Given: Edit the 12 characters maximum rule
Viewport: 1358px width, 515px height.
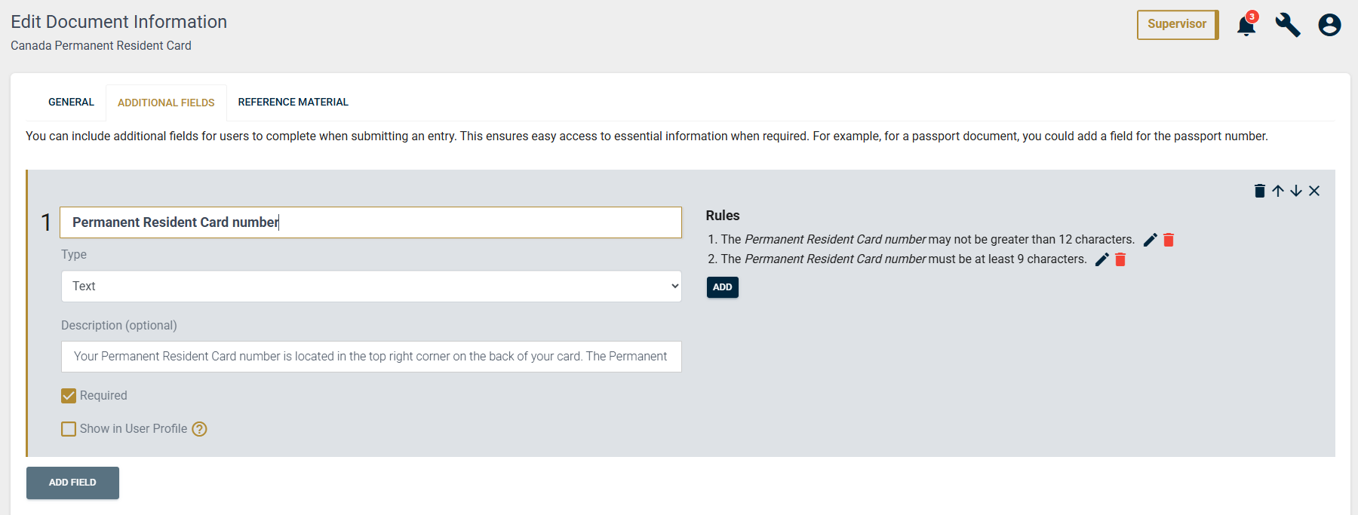Looking at the screenshot, I should tap(1151, 240).
